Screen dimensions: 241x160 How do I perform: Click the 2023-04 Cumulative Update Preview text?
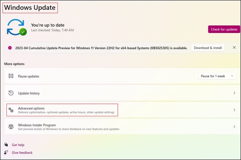101,48
